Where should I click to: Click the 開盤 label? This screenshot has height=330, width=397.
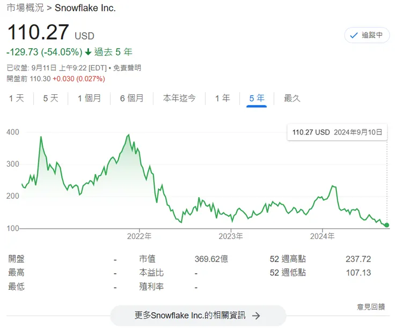17,259
